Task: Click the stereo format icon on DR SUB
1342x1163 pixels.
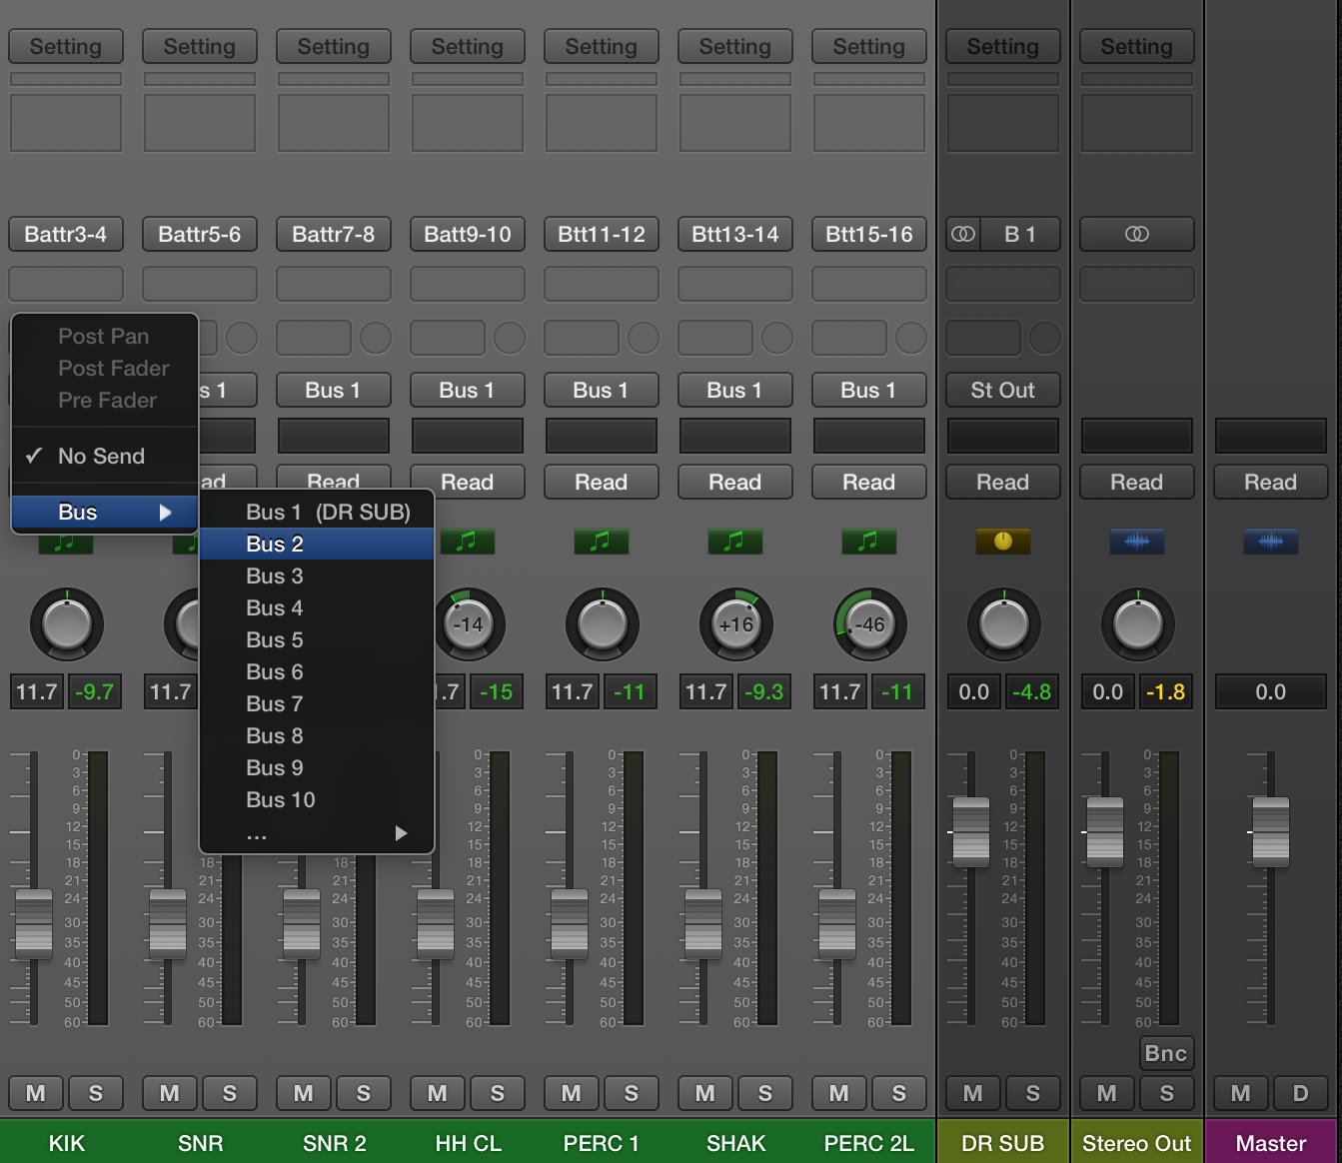Action: [962, 234]
